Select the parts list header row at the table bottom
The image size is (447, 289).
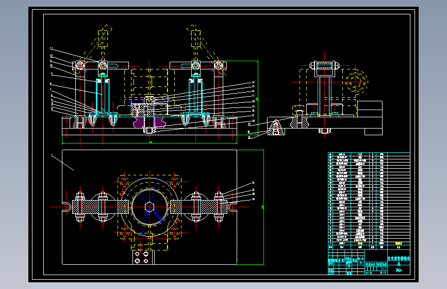(x=369, y=247)
